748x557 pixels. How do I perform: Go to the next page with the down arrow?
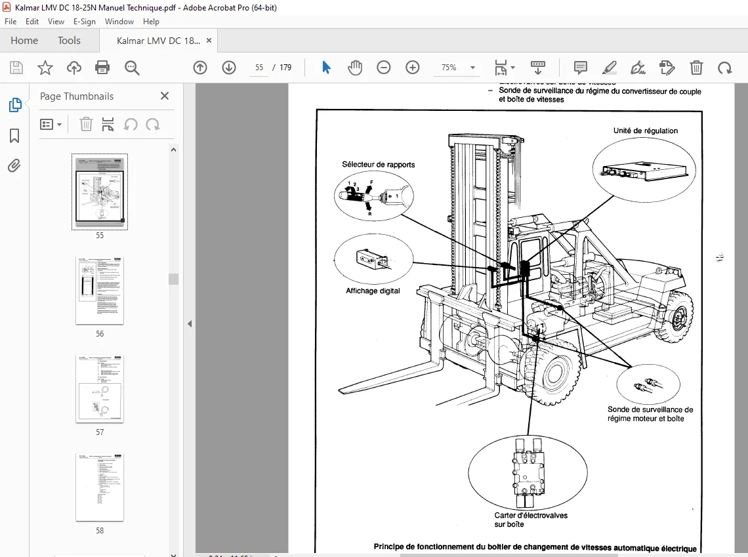(229, 68)
